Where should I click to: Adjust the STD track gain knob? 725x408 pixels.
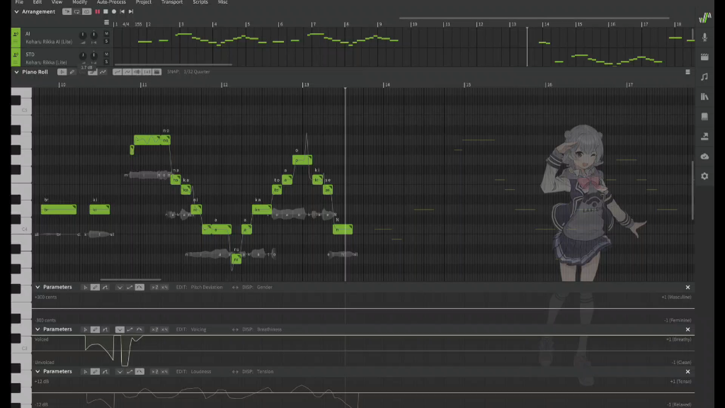tap(83, 55)
